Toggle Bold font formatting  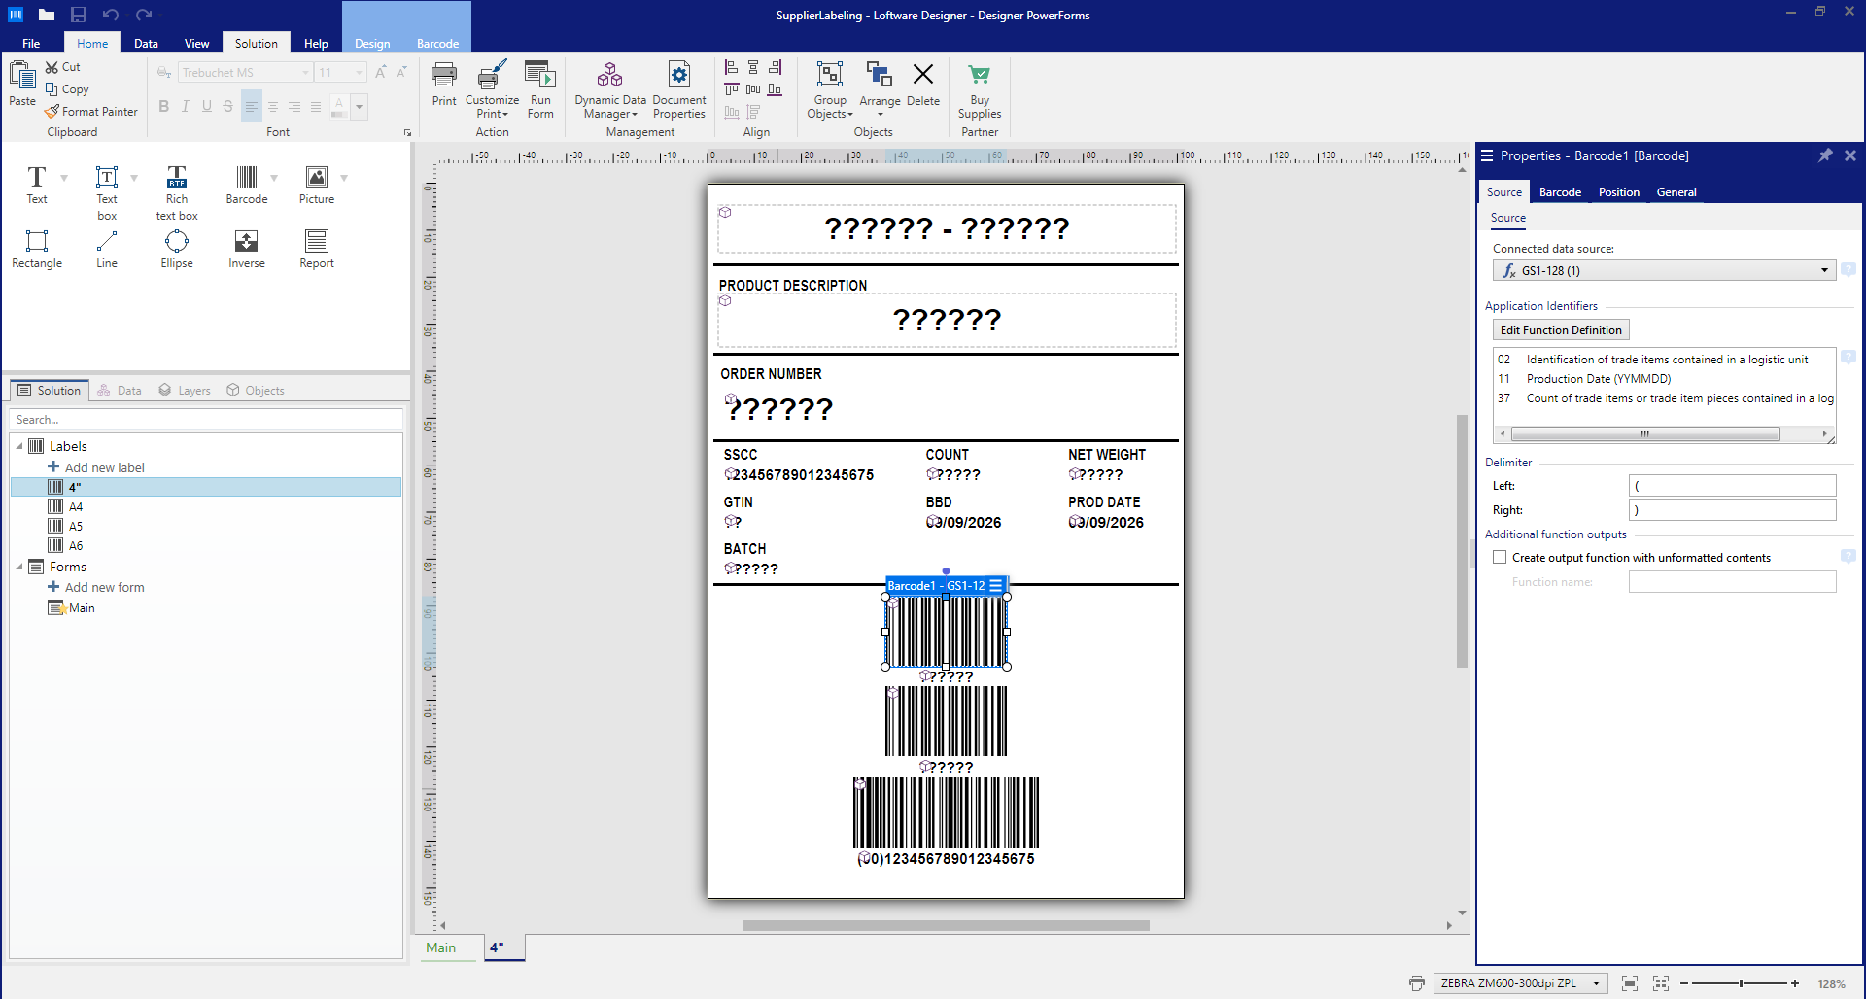click(x=163, y=106)
